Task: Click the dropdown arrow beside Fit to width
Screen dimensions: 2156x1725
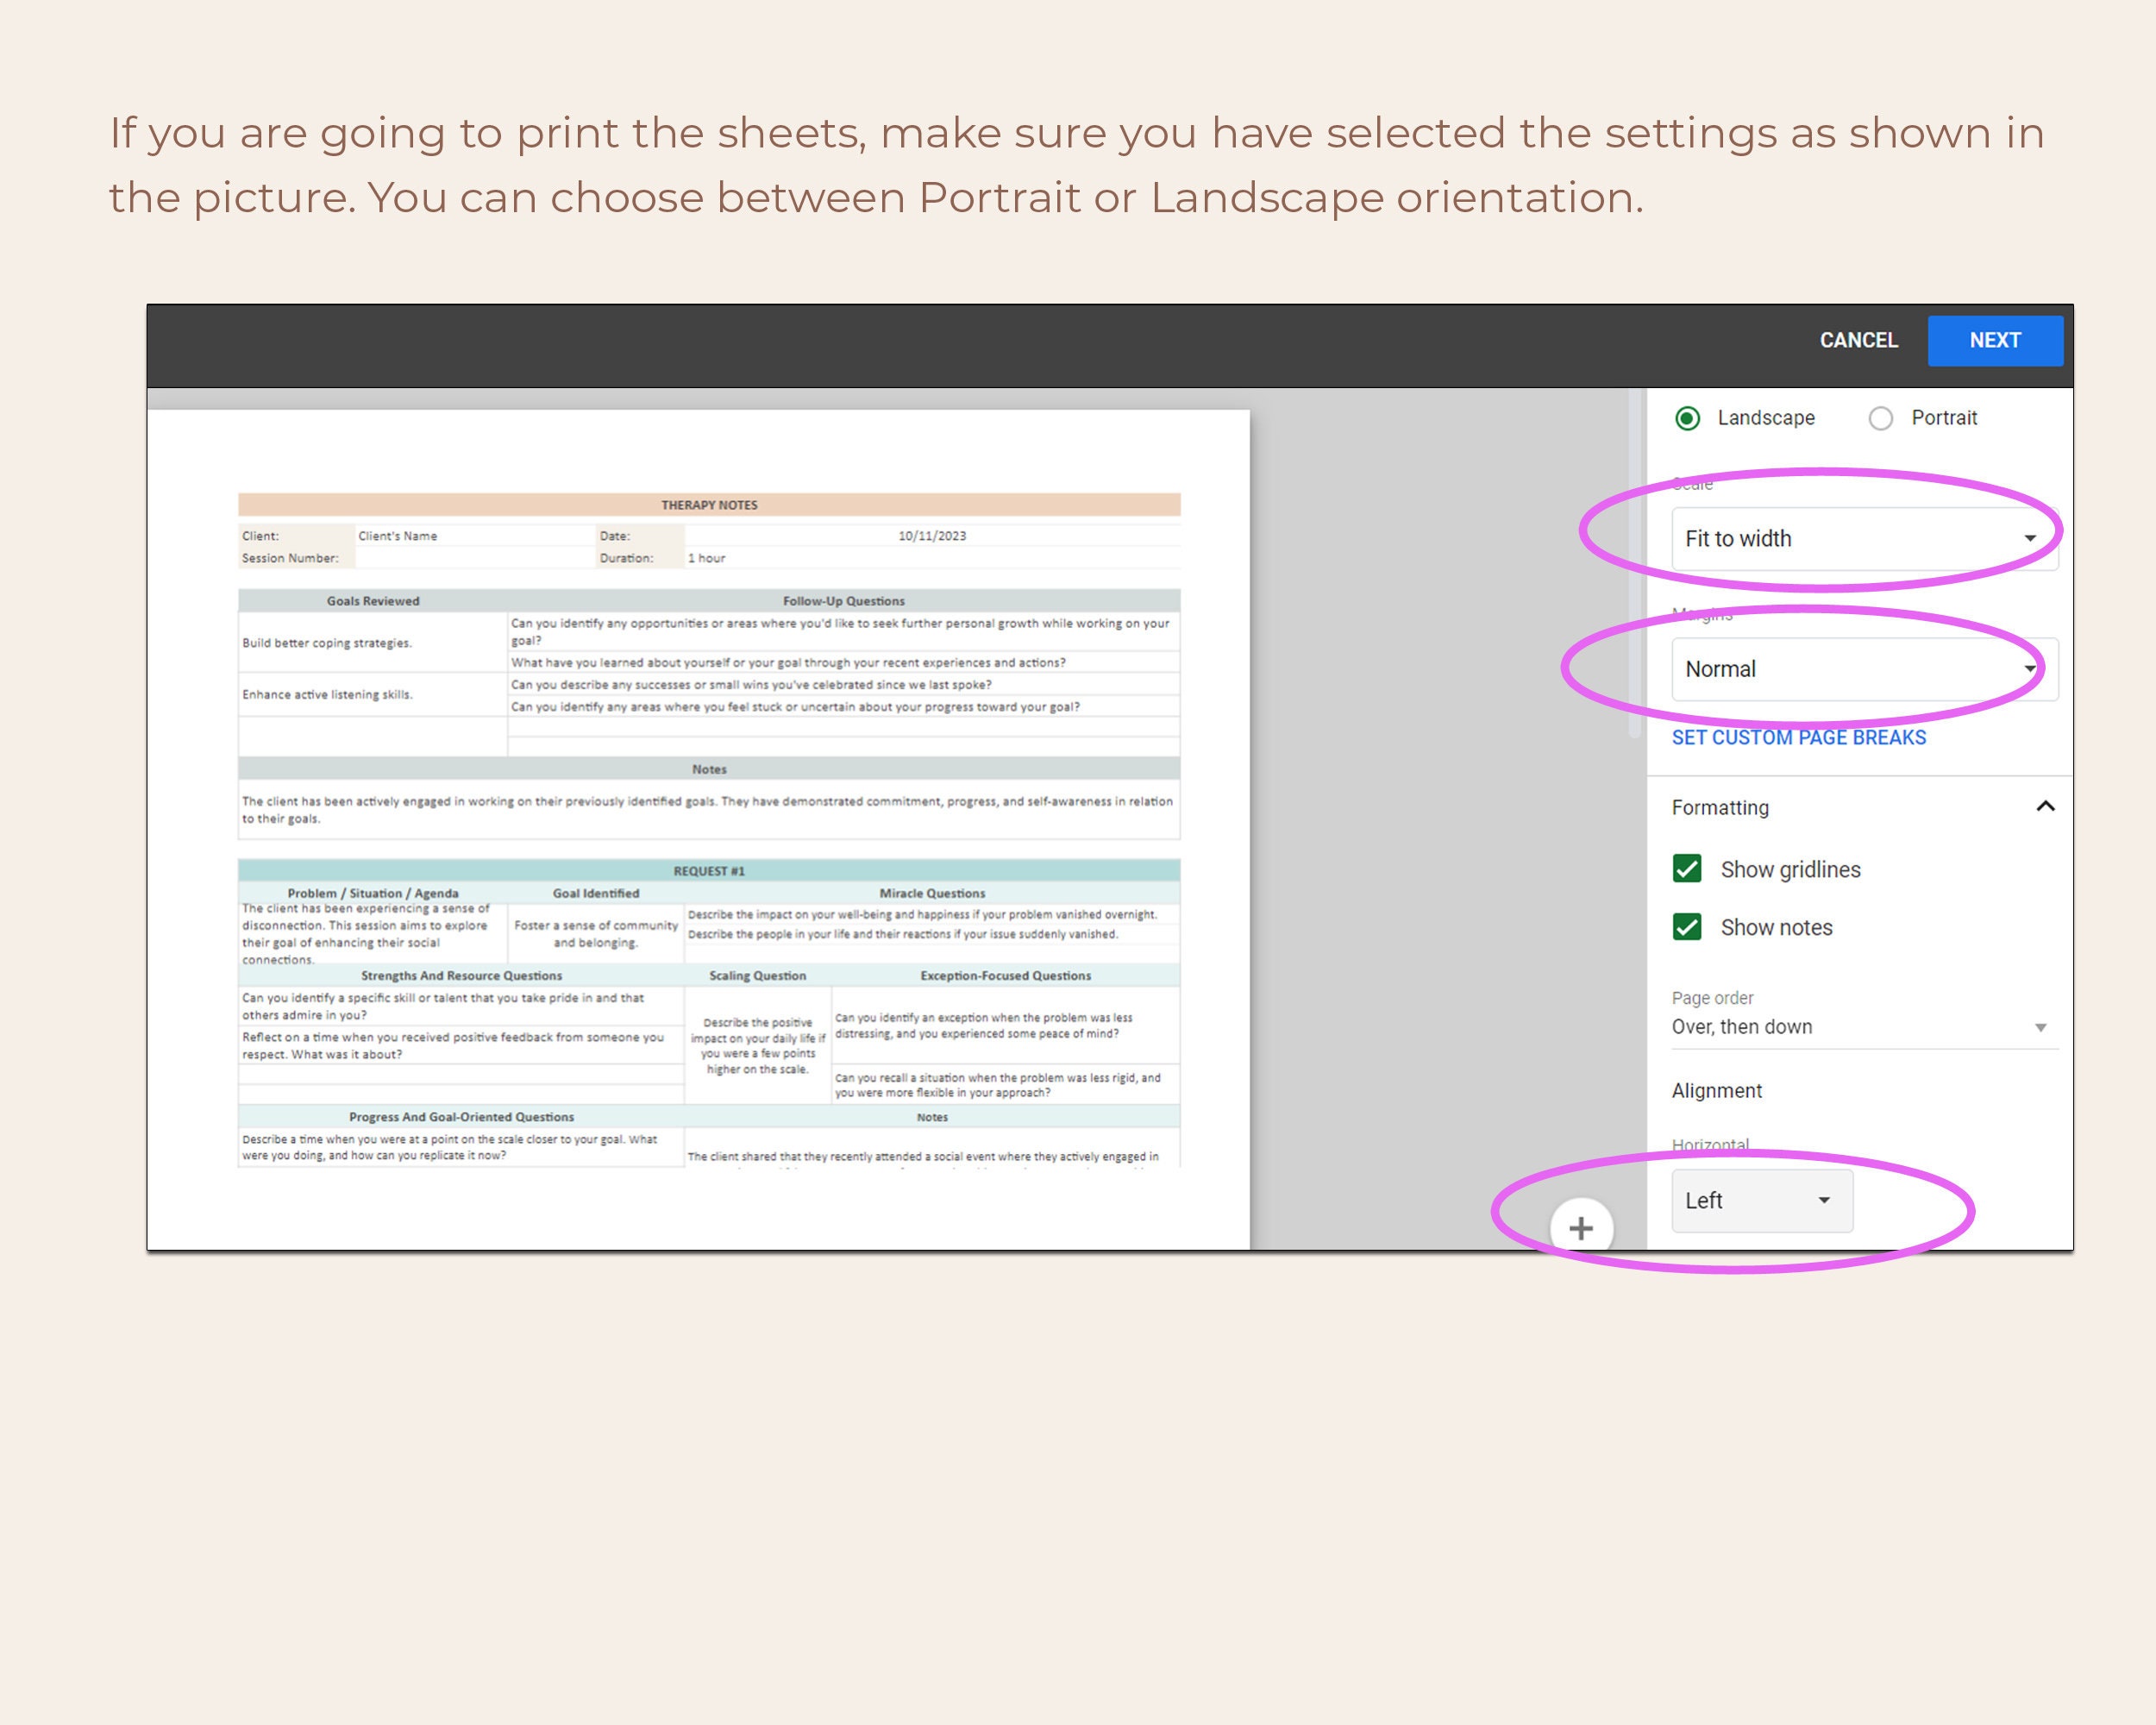Action: (2030, 538)
